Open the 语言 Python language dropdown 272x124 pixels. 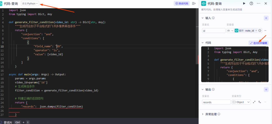click(30, 4)
